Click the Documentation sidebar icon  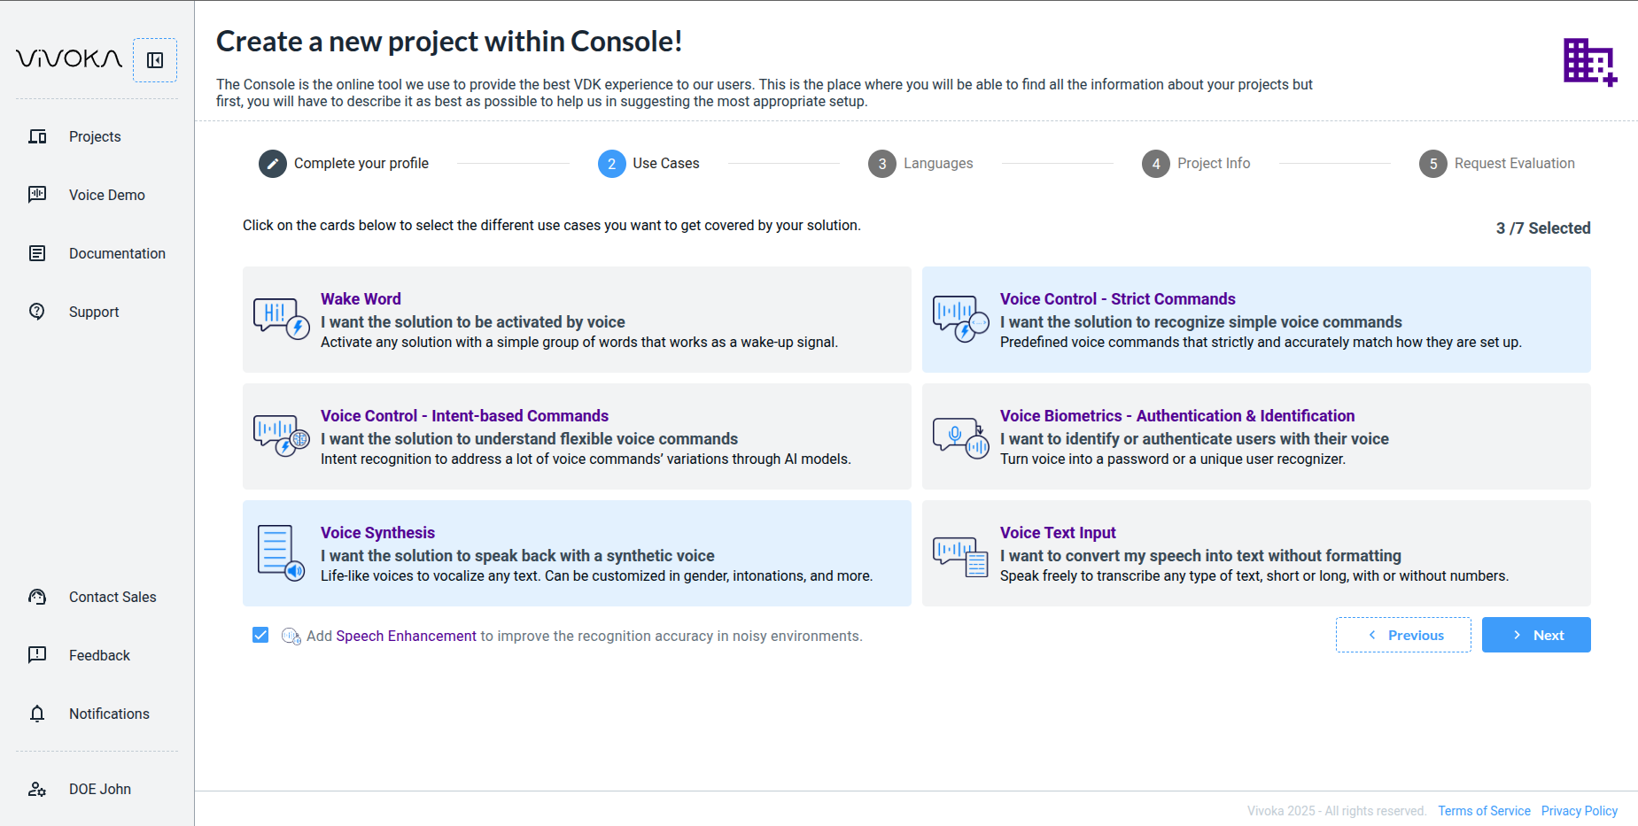[37, 253]
